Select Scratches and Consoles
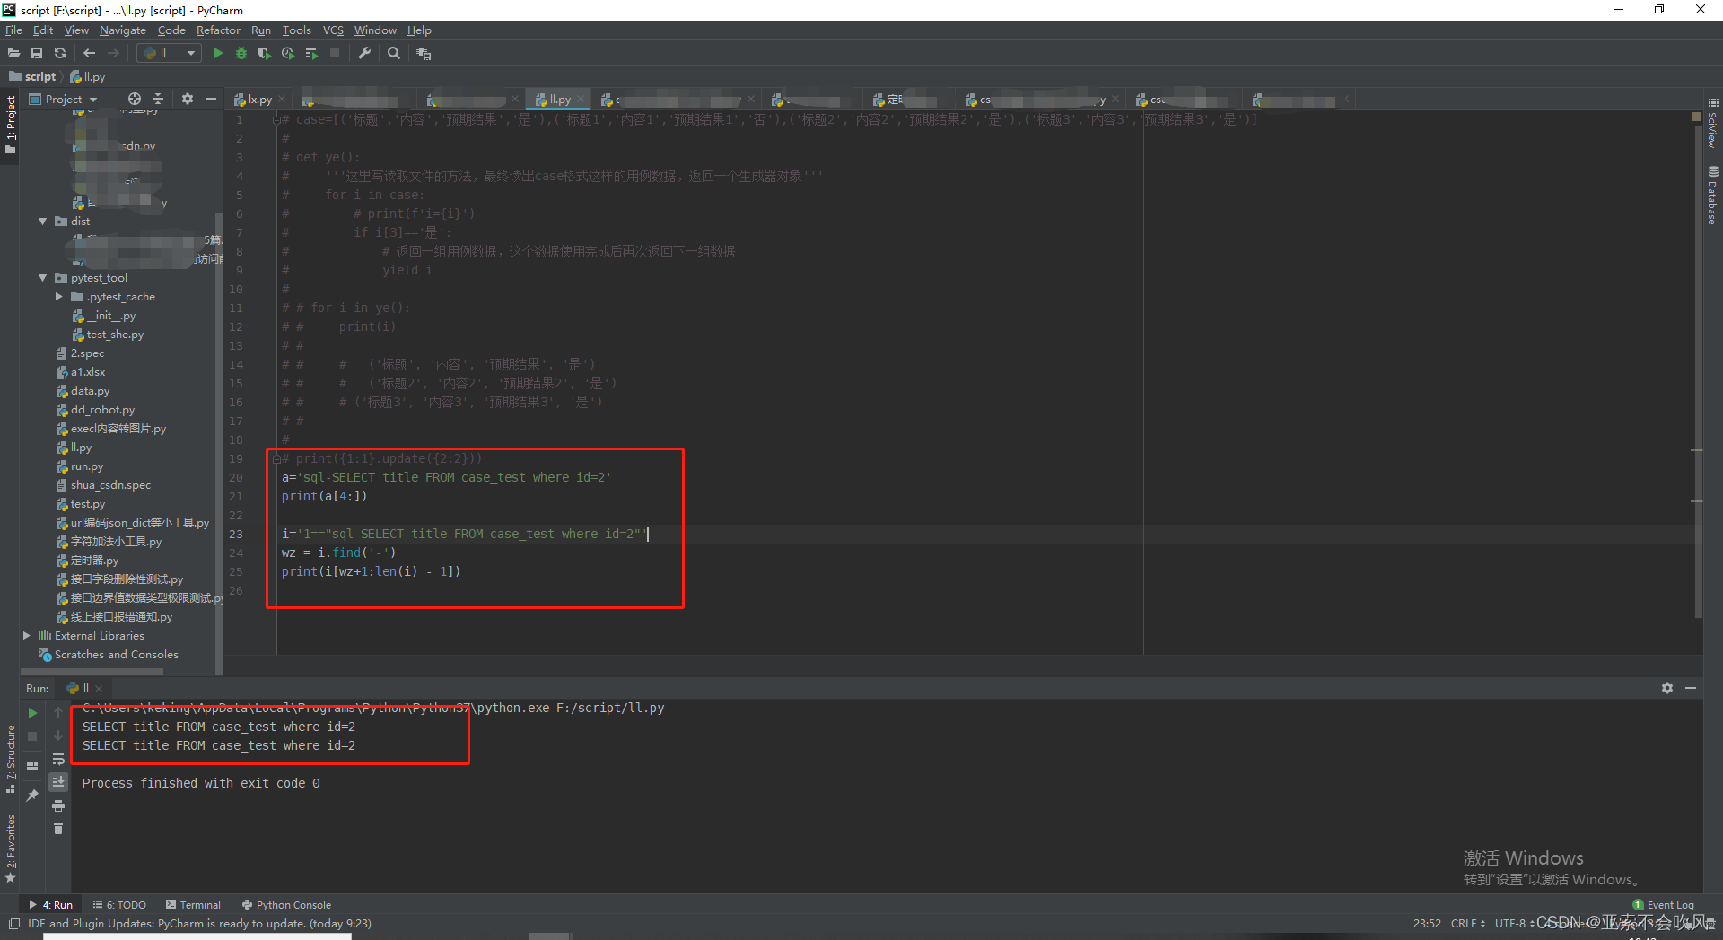The width and height of the screenshot is (1723, 940). (116, 655)
